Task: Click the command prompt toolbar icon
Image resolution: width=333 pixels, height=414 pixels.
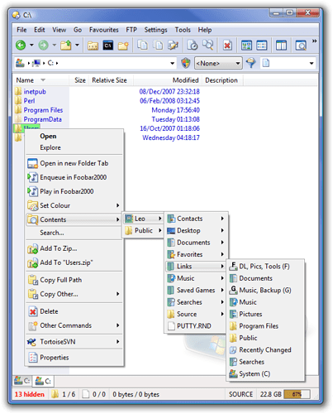Action: point(108,45)
